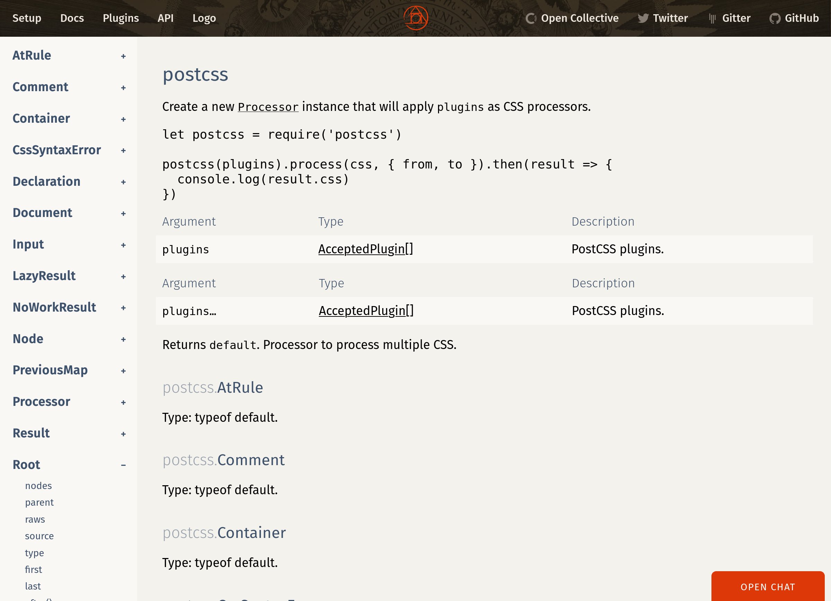Viewport: 831px width, 601px height.
Task: Open the Result sidebar heading
Action: (x=31, y=433)
